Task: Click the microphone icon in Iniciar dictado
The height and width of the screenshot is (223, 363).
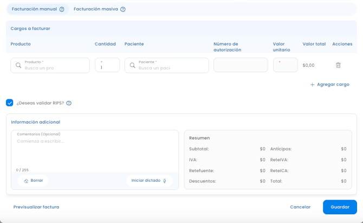Action: coord(165,181)
